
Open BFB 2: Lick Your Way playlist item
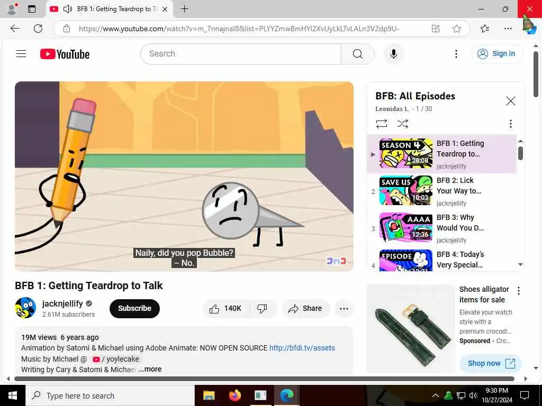pos(442,191)
